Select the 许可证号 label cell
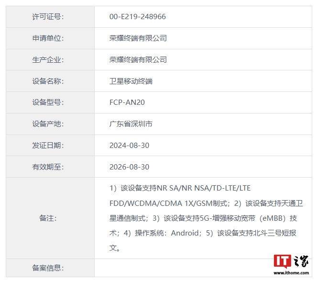 tap(48, 17)
